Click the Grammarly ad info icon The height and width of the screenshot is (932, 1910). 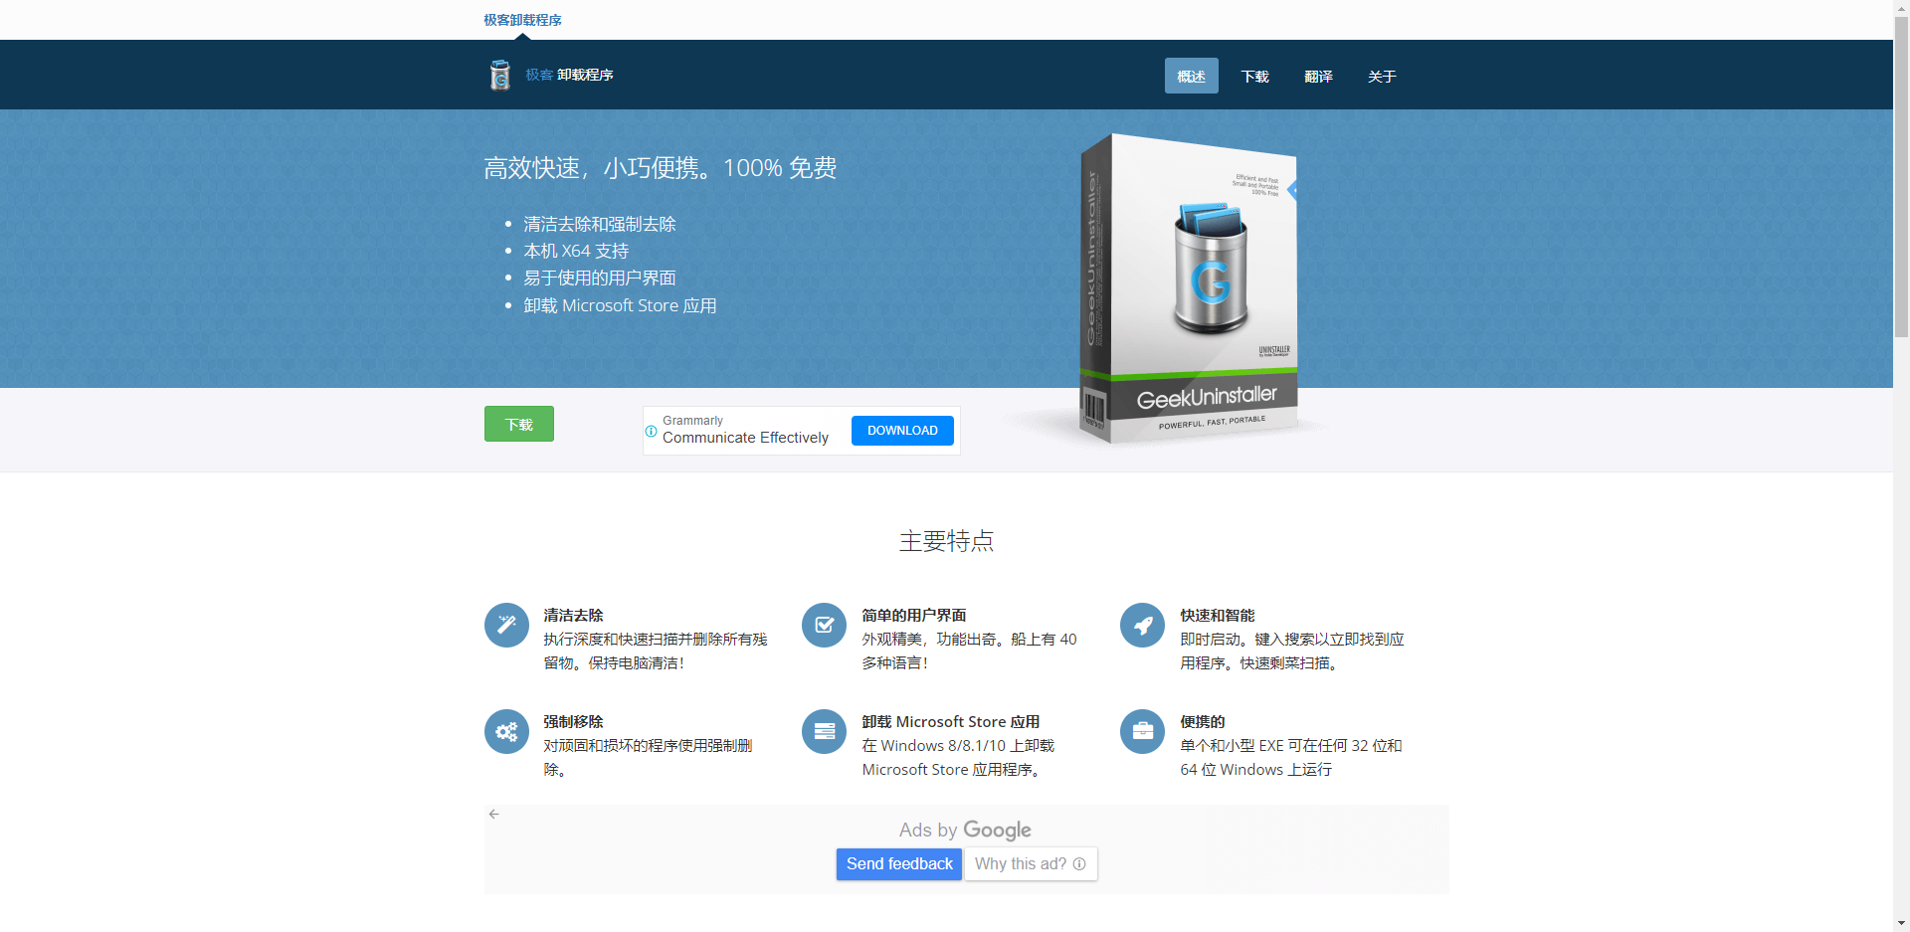651,432
